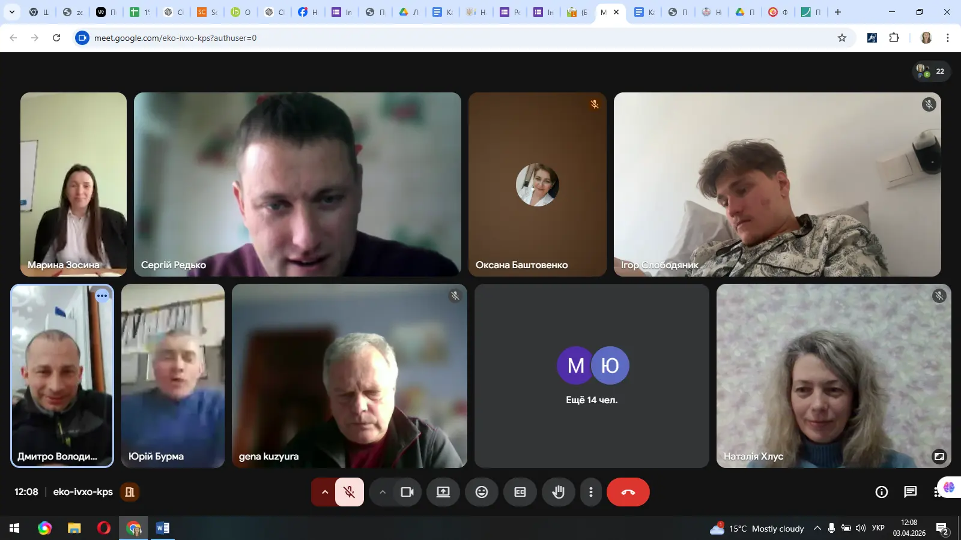961x540 pixels.
Task: Show hidden system tray icons
Action: click(x=817, y=528)
